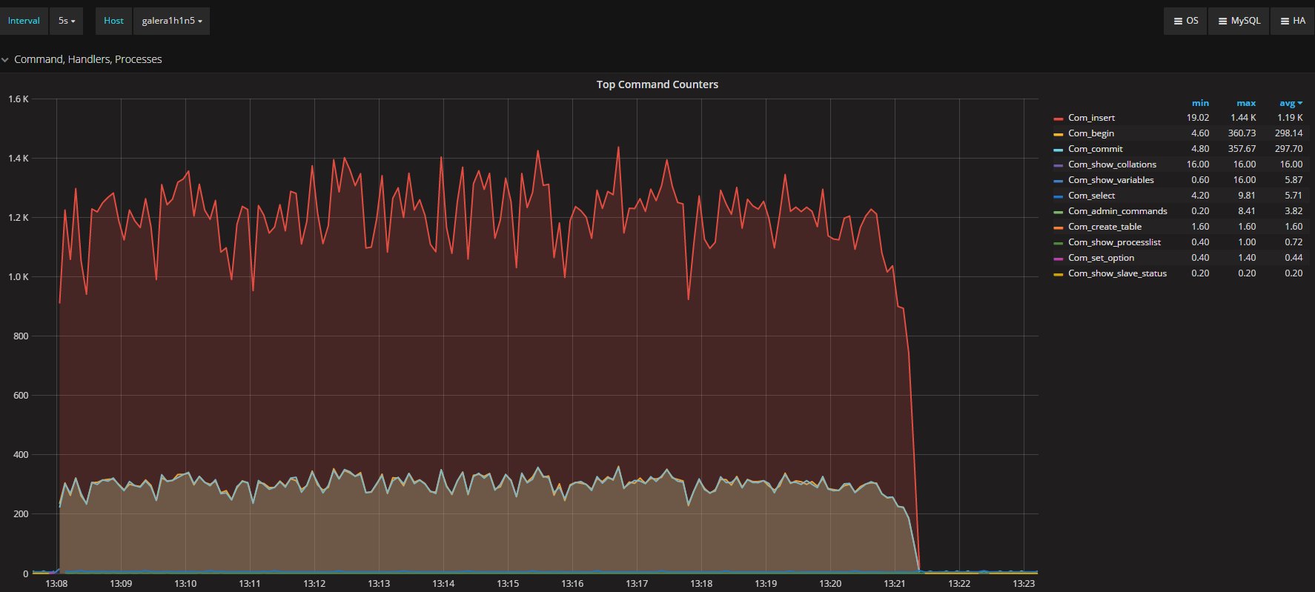Toggle Com_create_table legend entry
Image resolution: width=1315 pixels, height=592 pixels.
tap(1104, 227)
